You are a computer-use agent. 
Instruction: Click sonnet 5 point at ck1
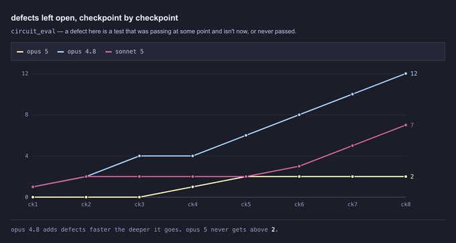click(x=33, y=187)
